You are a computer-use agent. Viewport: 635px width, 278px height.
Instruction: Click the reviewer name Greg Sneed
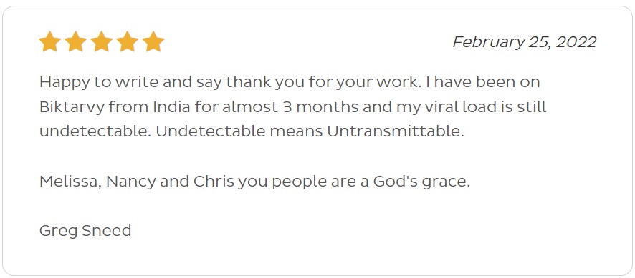coord(85,231)
